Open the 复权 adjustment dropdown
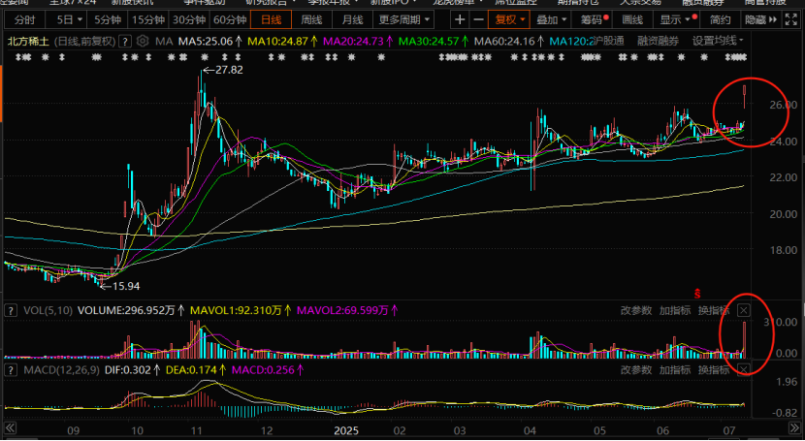 (x=509, y=20)
